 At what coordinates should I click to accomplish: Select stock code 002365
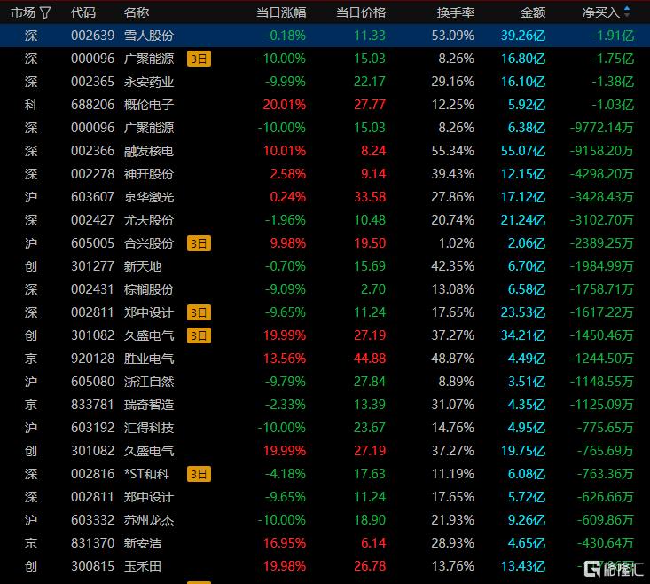(x=92, y=82)
